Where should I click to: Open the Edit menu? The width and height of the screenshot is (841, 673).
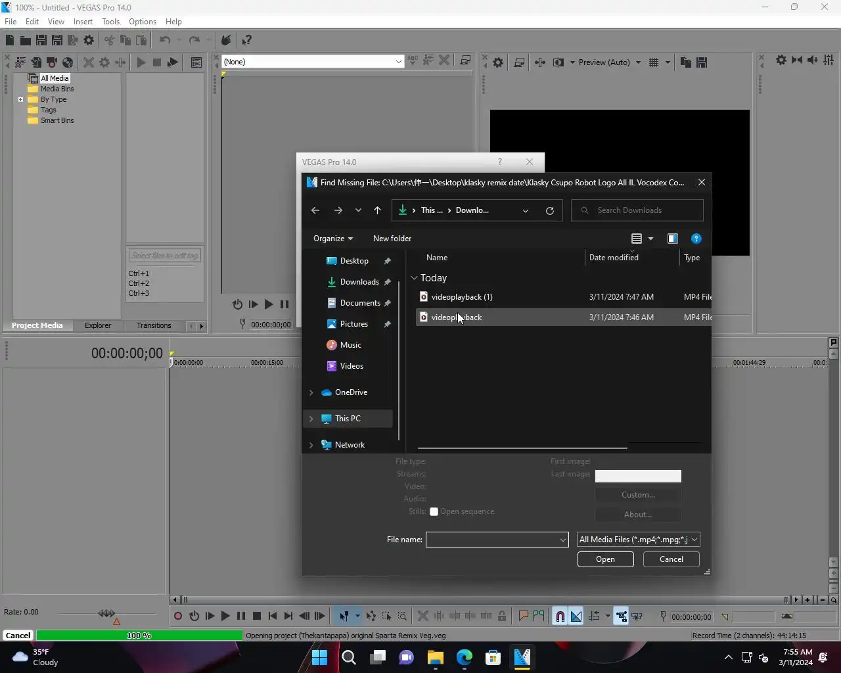32,22
